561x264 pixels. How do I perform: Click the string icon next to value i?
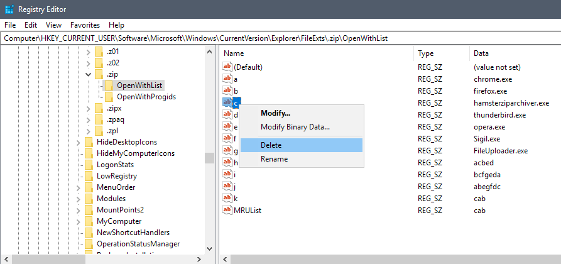coord(227,175)
